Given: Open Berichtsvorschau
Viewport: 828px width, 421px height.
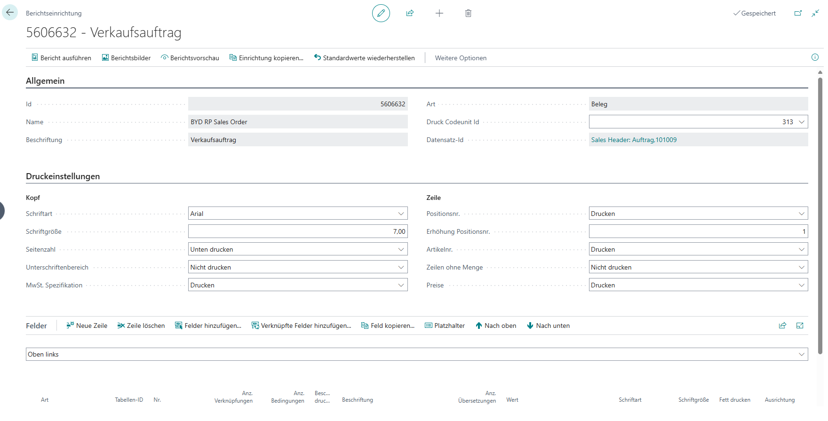Looking at the screenshot, I should (190, 58).
